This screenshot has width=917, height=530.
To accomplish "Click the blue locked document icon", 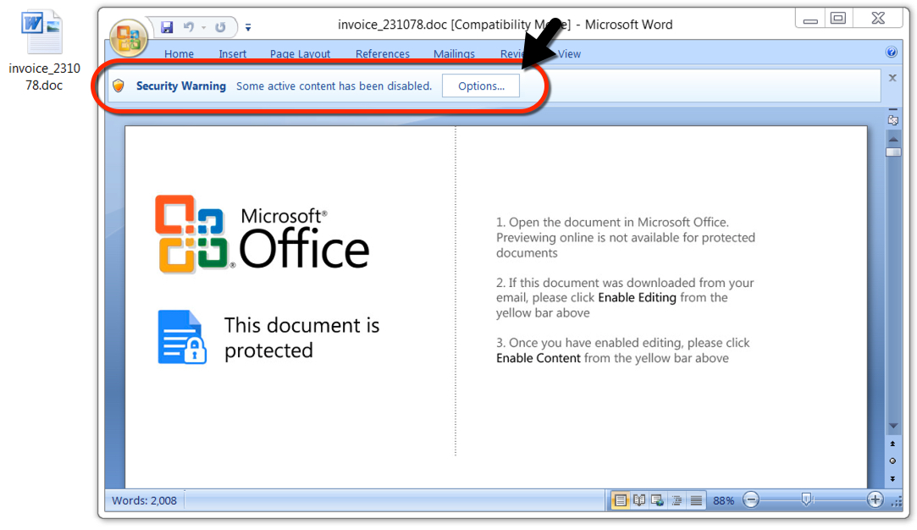I will pyautogui.click(x=182, y=337).
